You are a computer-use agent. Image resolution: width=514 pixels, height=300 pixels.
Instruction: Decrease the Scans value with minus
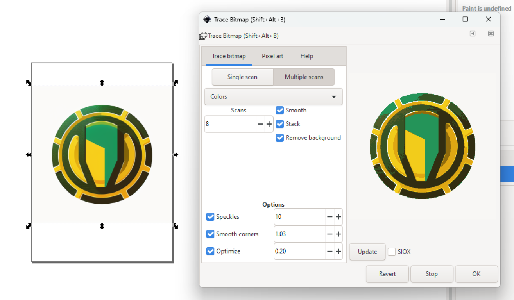(260, 124)
